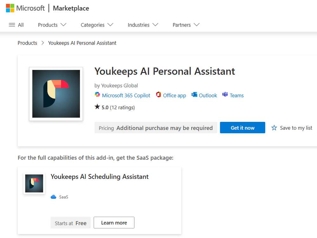317x238 pixels.
Task: Click Save to my list text
Action: coord(296,128)
